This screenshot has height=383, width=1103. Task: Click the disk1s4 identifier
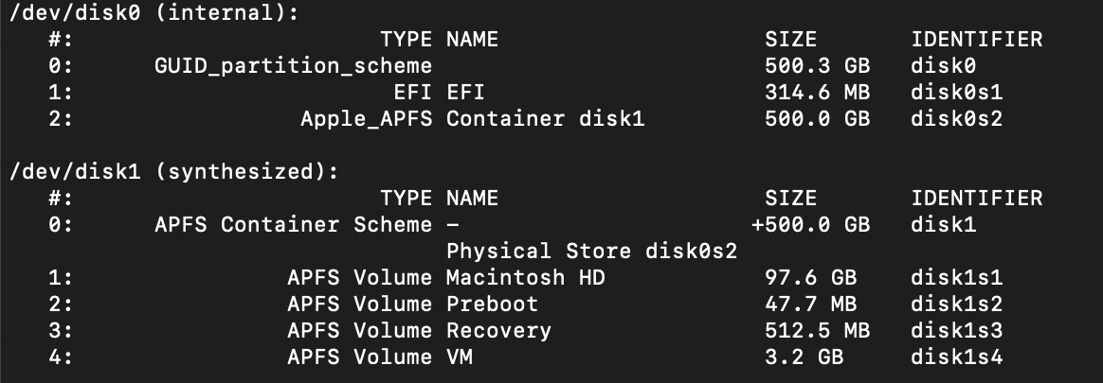(956, 357)
